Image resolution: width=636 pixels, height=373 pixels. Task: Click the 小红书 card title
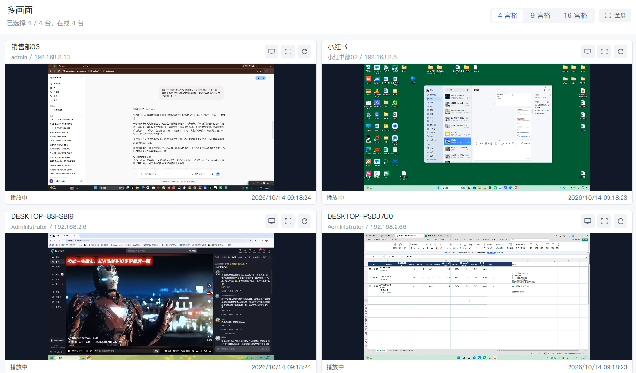point(337,47)
